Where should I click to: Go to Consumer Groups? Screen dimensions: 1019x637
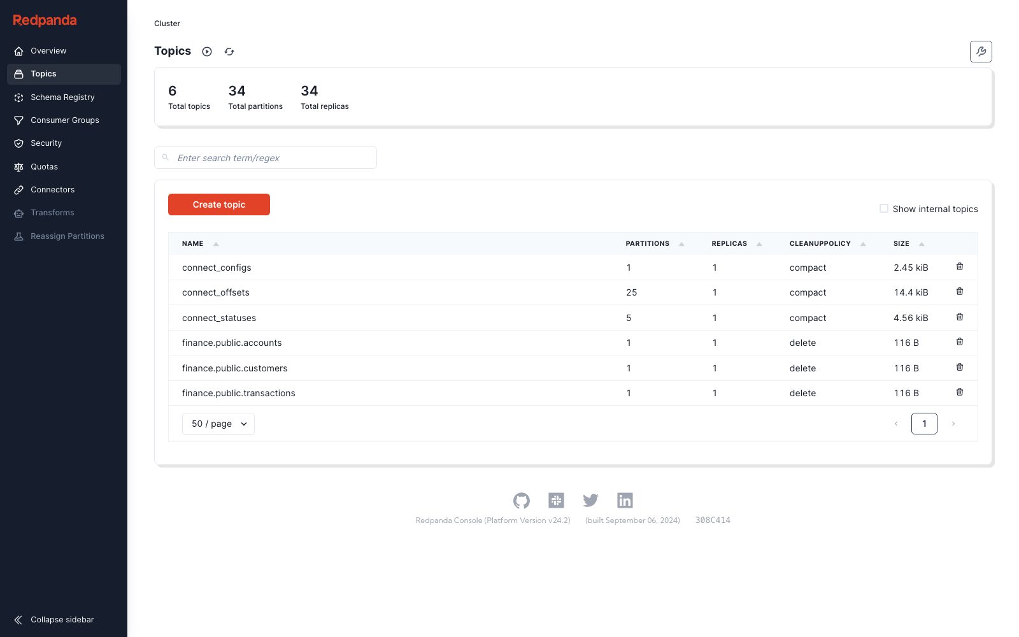click(x=64, y=120)
